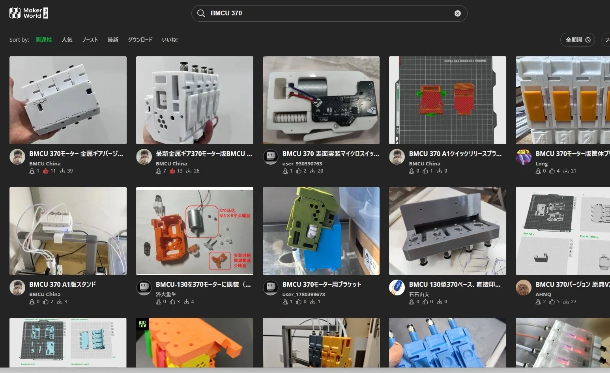Open author name 浴火重生

coord(166,294)
